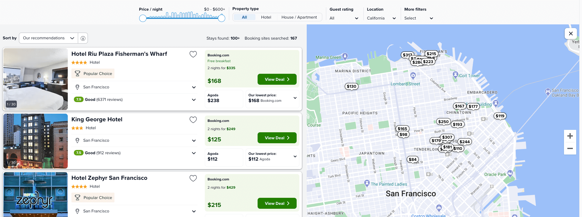Switch to the Hotel property tab

(x=266, y=17)
